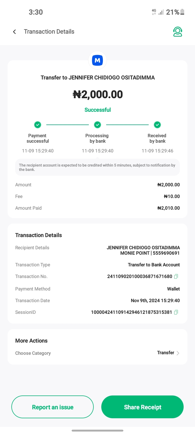Tap the Payment successful checkmark
Screen dimensions: 195x434
(38, 125)
